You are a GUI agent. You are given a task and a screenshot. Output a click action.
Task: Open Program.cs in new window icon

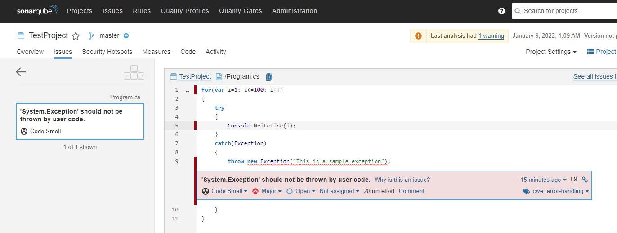click(269, 77)
